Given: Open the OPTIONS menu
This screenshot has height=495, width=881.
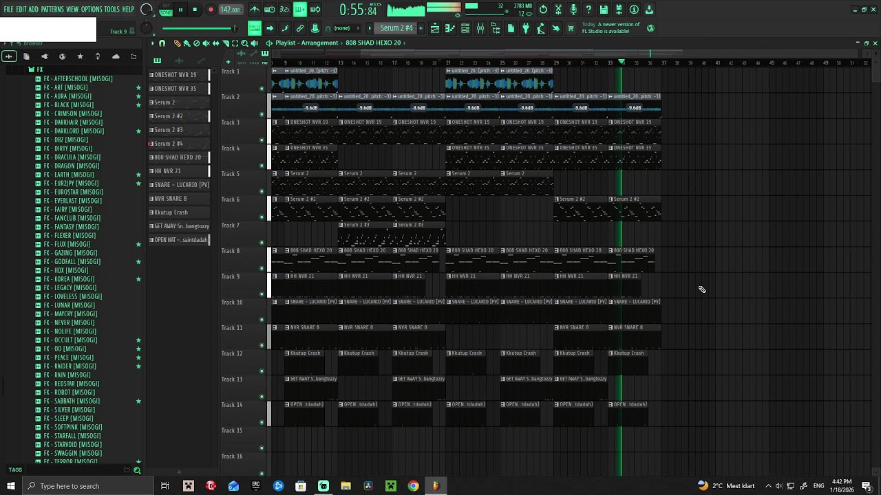Looking at the screenshot, I should [x=92, y=10].
